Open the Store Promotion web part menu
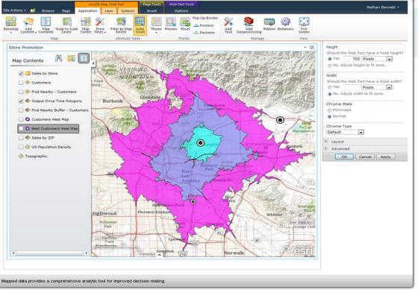Screen dimensions: 418x290 click(x=305, y=48)
